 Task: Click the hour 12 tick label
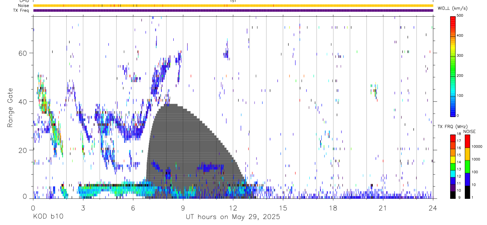(x=233, y=208)
